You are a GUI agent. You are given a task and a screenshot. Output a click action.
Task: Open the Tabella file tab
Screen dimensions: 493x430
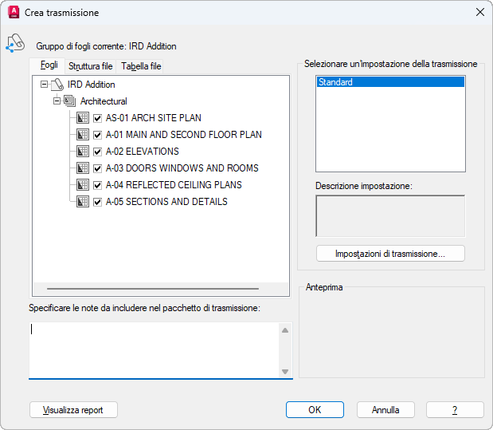[x=141, y=66]
